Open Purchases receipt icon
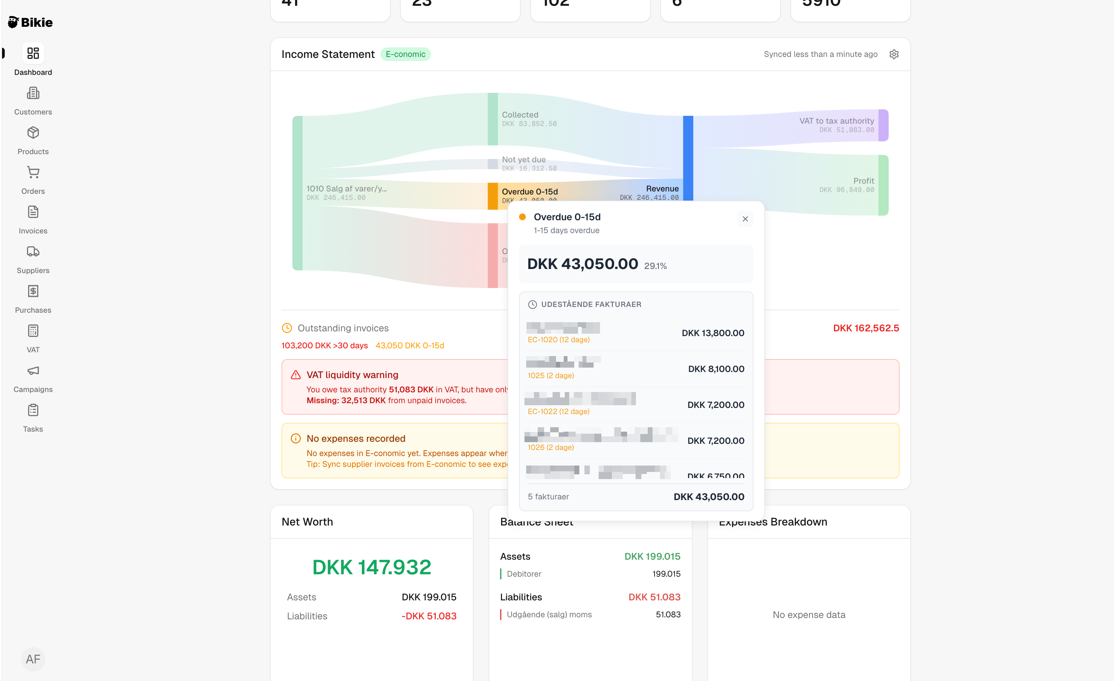The image size is (1116, 681). [33, 291]
